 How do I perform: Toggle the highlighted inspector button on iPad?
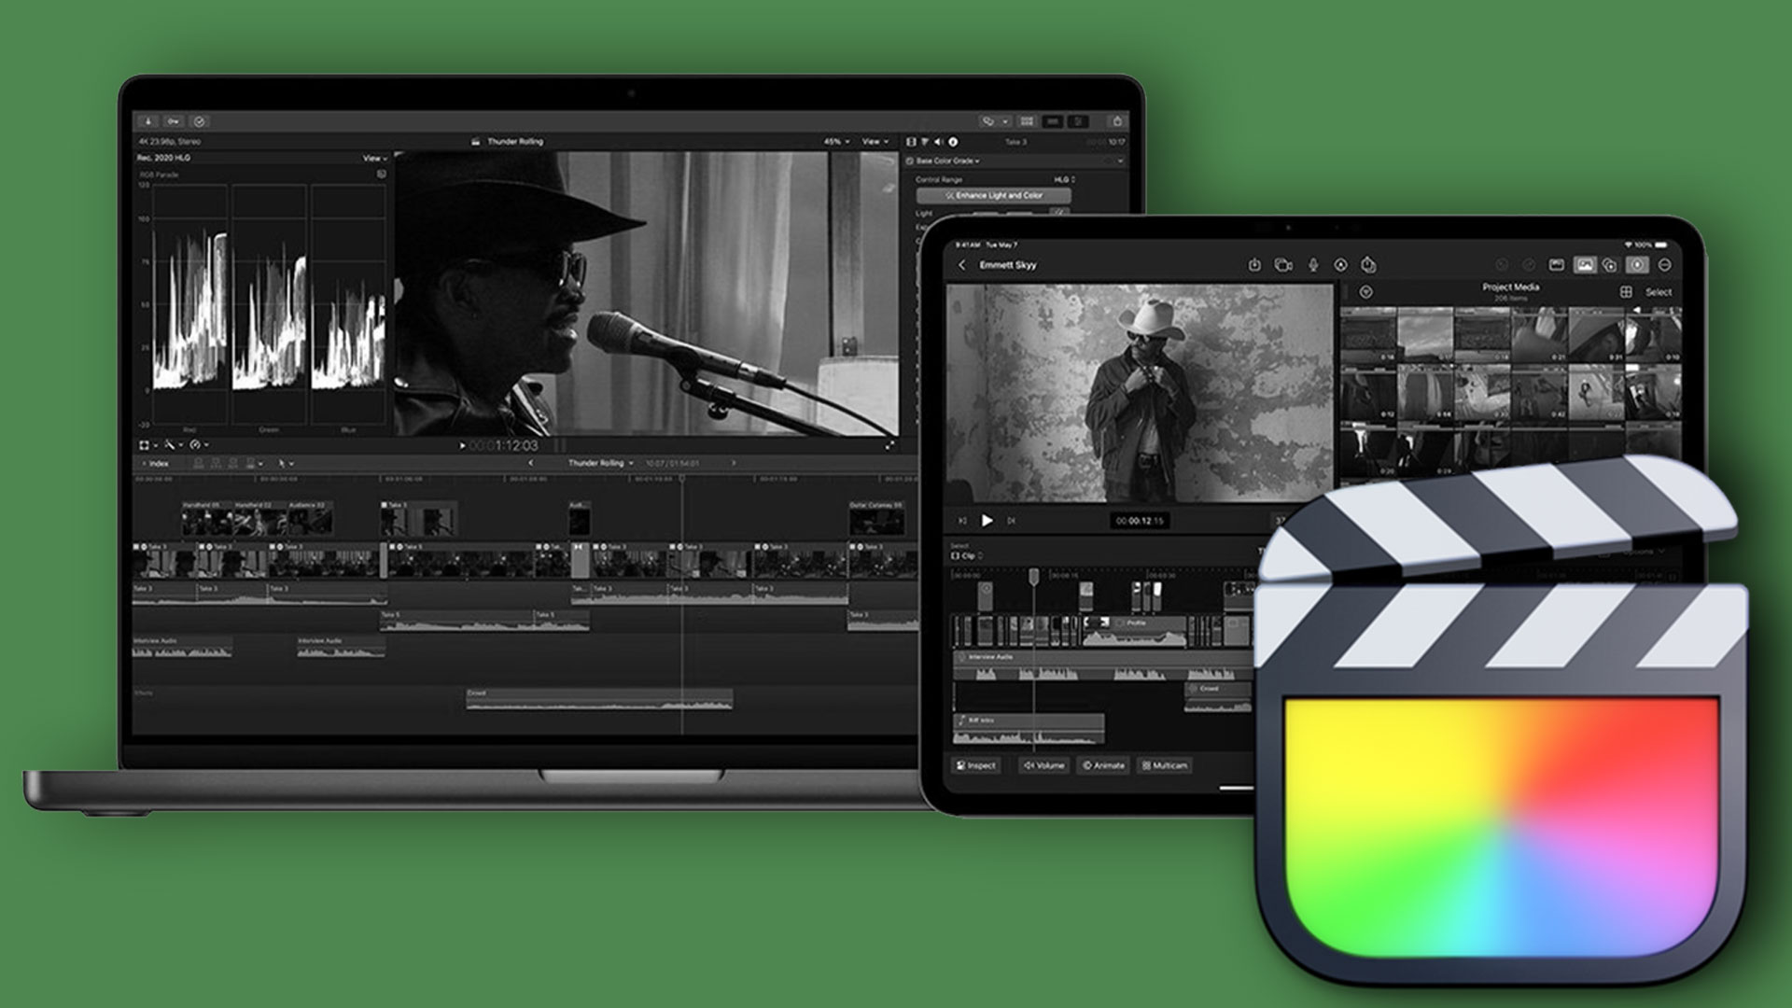coord(1637,265)
